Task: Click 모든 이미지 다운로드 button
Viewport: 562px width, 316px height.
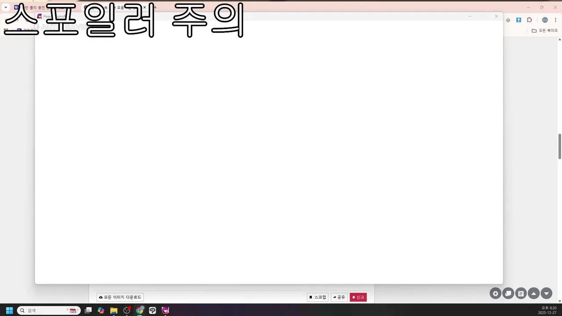Action: (120, 297)
